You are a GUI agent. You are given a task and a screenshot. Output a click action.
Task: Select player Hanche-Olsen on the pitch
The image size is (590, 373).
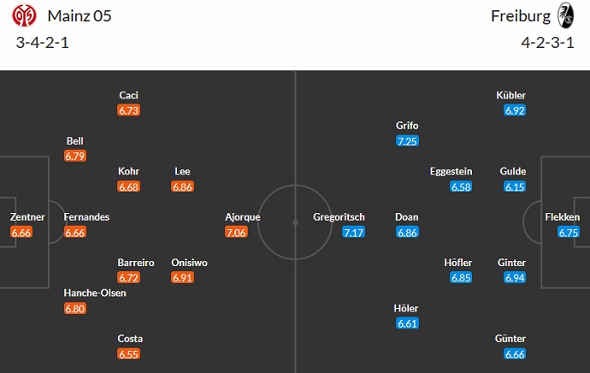pyautogui.click(x=95, y=293)
